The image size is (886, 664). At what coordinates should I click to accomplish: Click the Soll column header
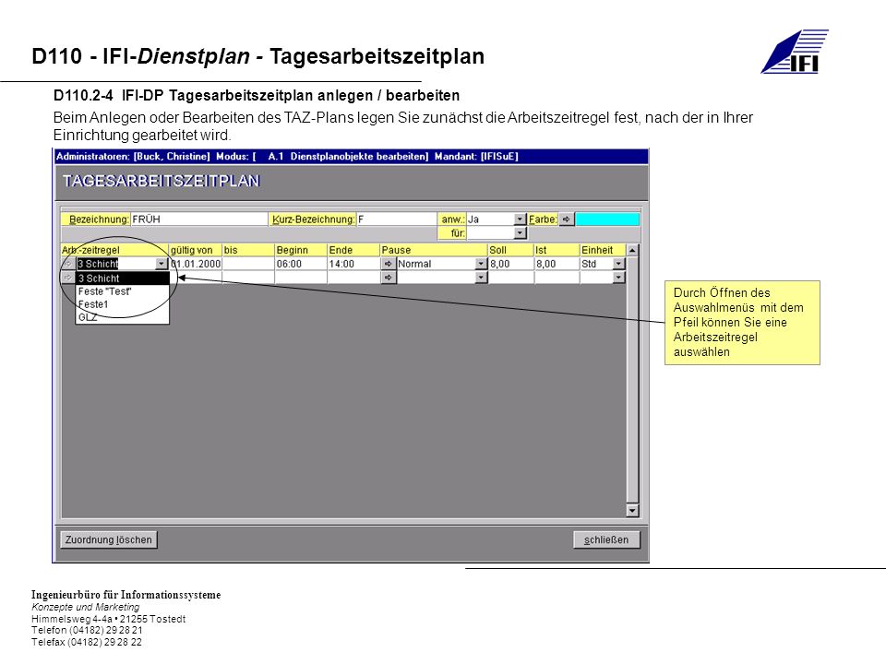510,250
